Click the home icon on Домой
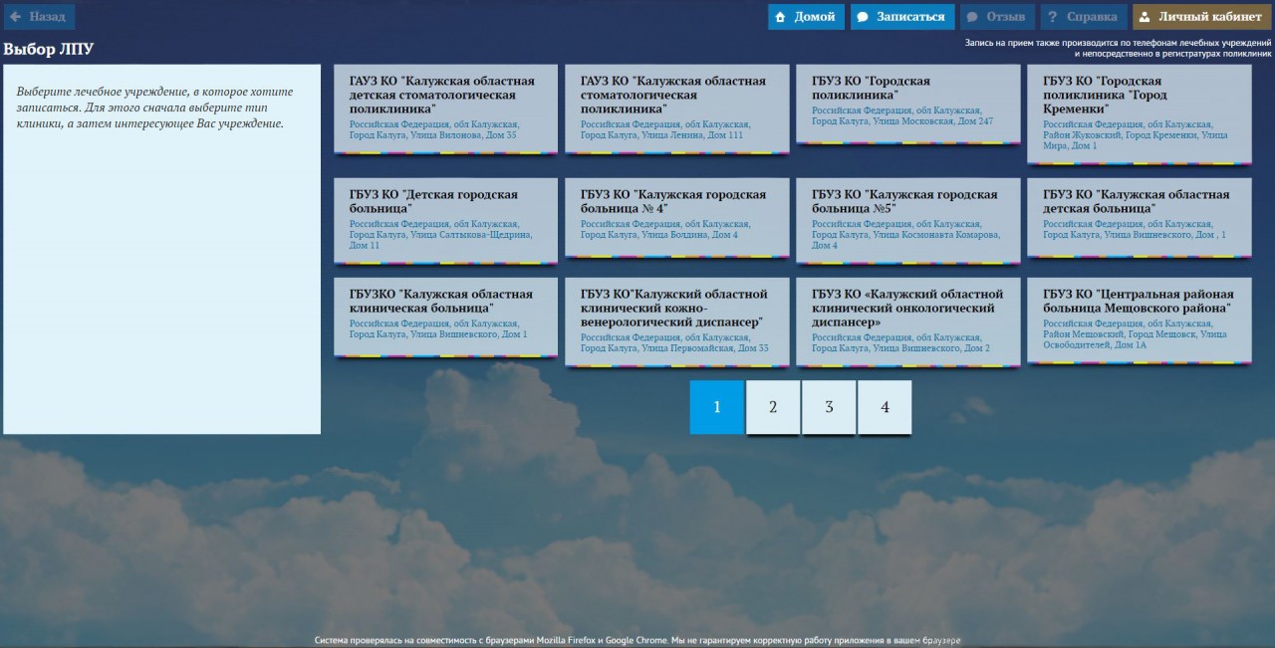The image size is (1275, 648). (781, 17)
